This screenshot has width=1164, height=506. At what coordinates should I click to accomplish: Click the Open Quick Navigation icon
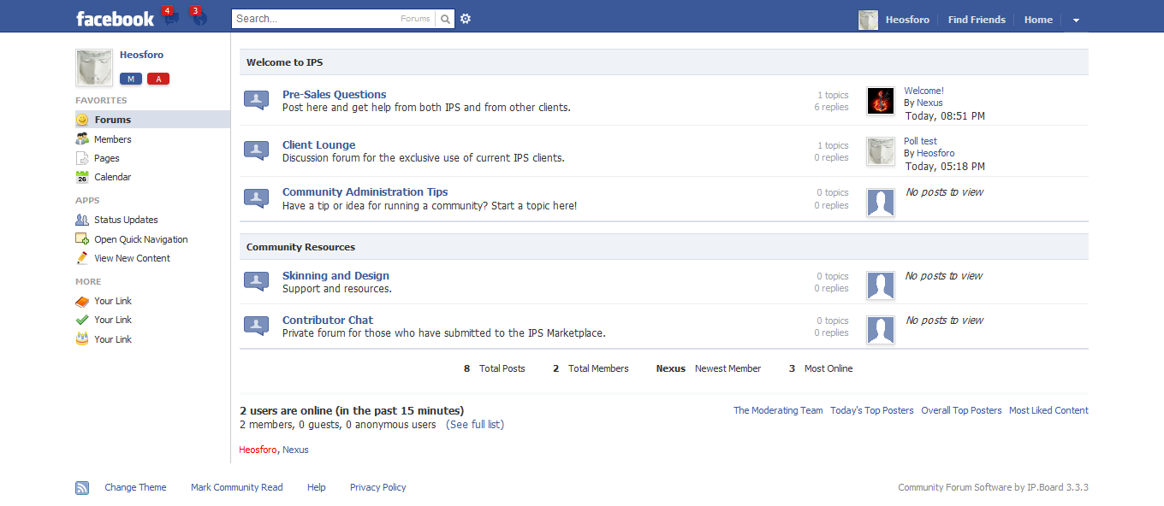pyautogui.click(x=82, y=239)
